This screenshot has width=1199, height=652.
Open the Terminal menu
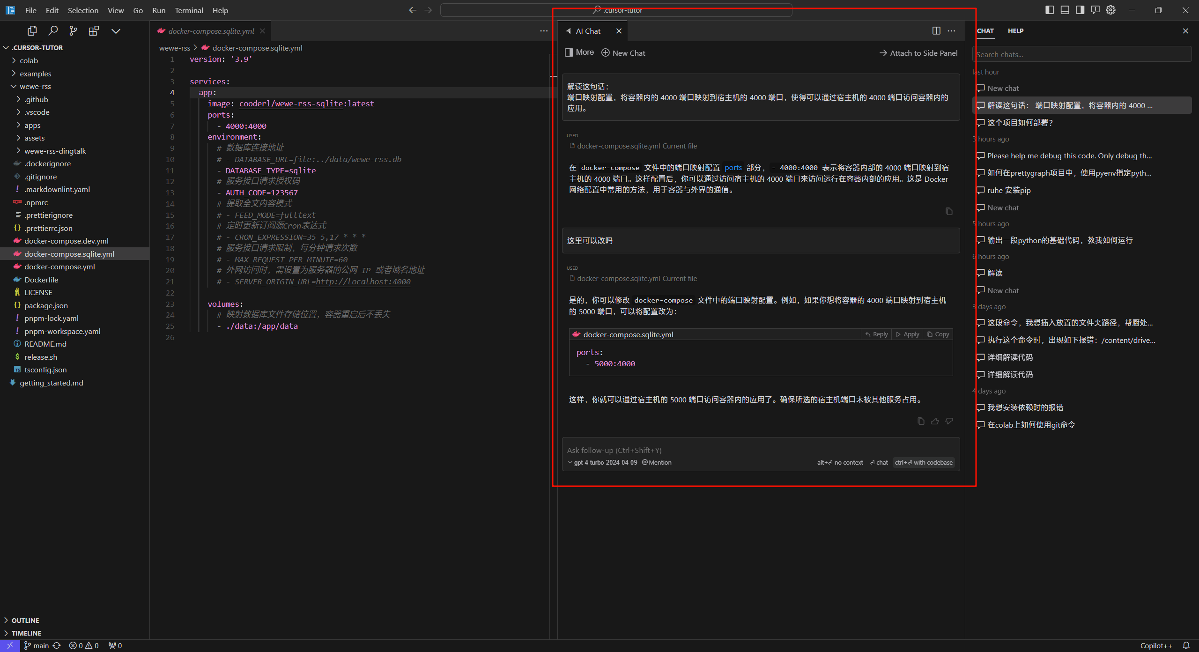click(x=189, y=10)
